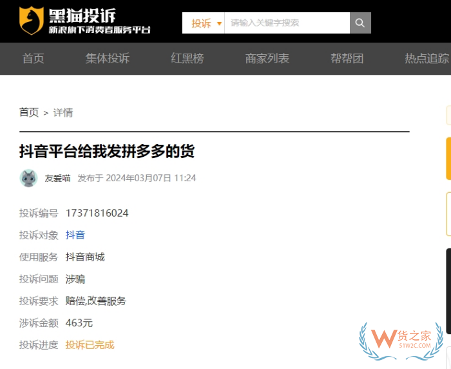Click the complaint number 17371816024
451x369 pixels.
point(97,213)
